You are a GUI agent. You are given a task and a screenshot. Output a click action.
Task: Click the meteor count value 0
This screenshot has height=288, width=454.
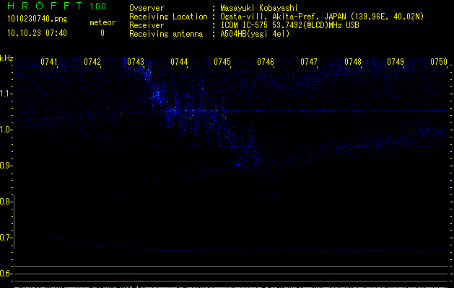(102, 33)
